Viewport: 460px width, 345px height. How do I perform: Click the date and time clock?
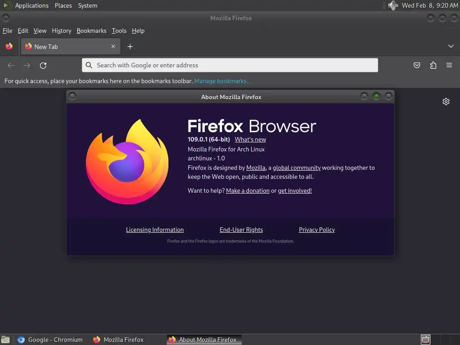(x=430, y=5)
